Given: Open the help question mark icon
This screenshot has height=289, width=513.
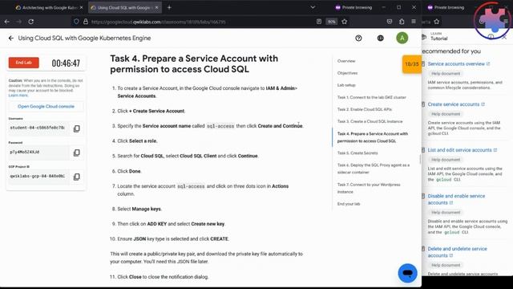Looking at the screenshot, I should tap(358, 38).
